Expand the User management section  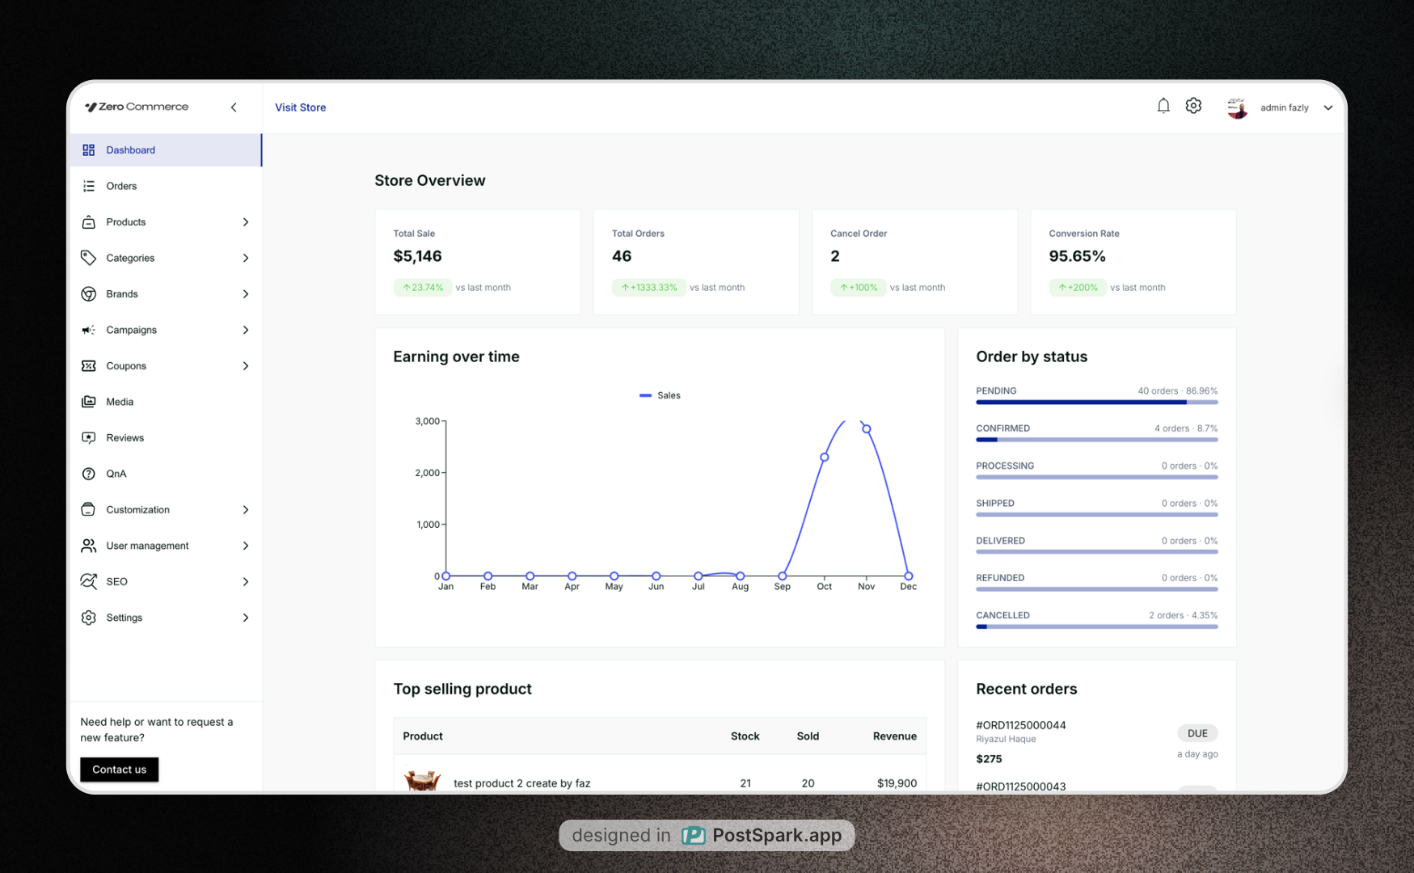(246, 546)
